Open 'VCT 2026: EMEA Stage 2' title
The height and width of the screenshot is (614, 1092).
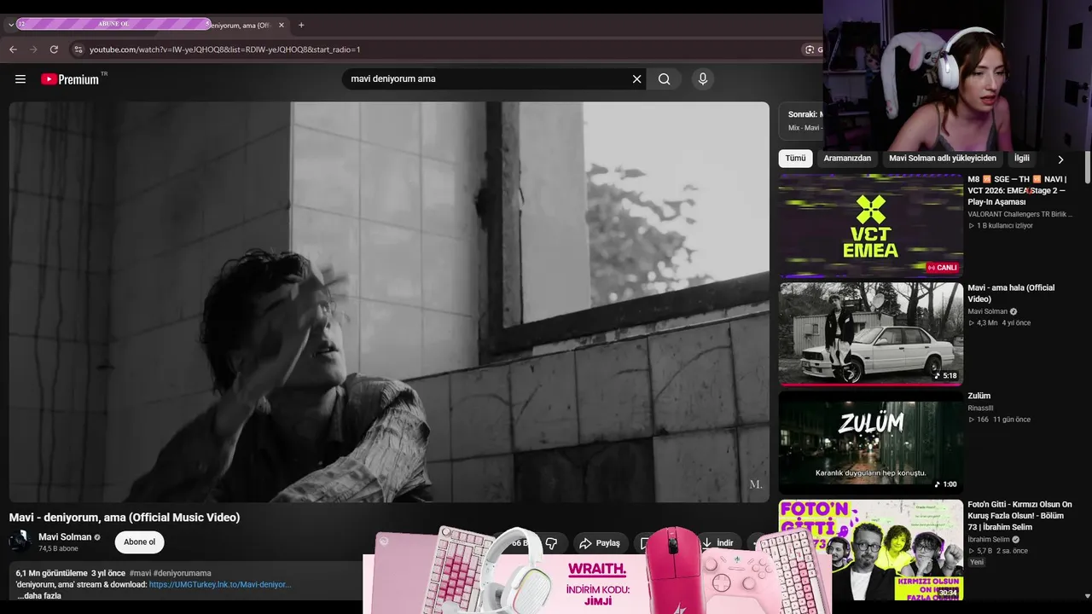tap(1017, 190)
